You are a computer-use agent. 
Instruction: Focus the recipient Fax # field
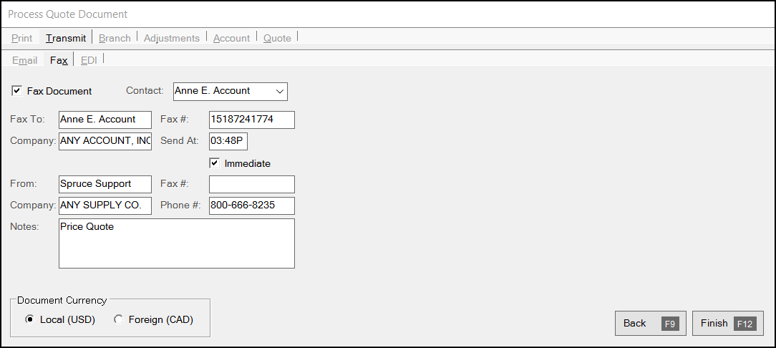pos(252,120)
